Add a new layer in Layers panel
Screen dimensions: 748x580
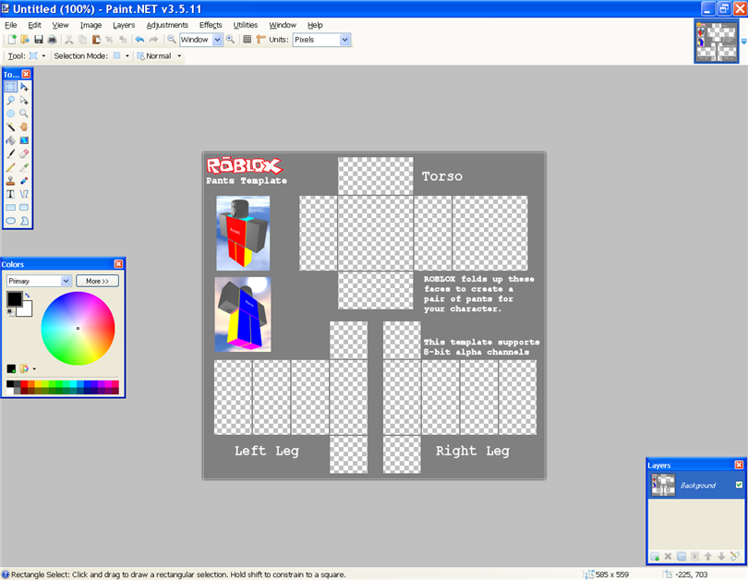tap(655, 557)
